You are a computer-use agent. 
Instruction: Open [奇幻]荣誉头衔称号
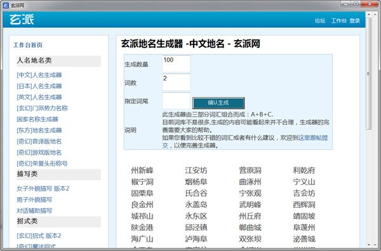(42, 164)
